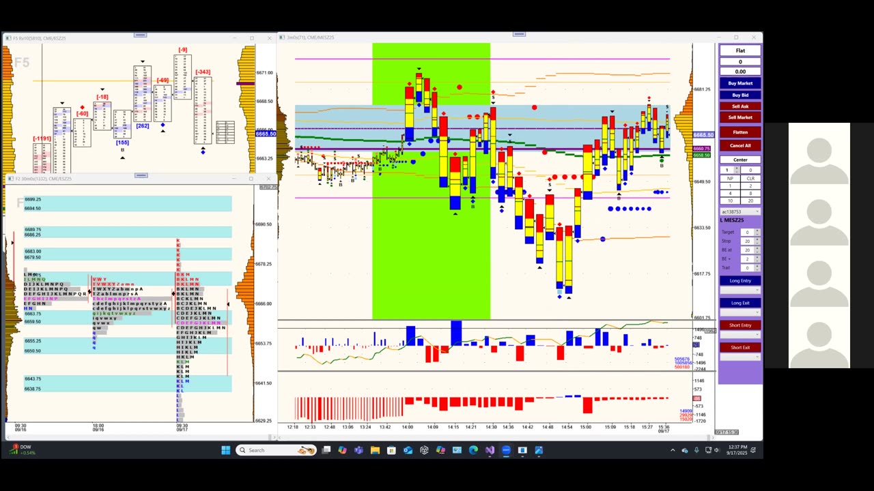Click the Short Entry button
Viewport: 874px width, 491px height.
tap(740, 325)
